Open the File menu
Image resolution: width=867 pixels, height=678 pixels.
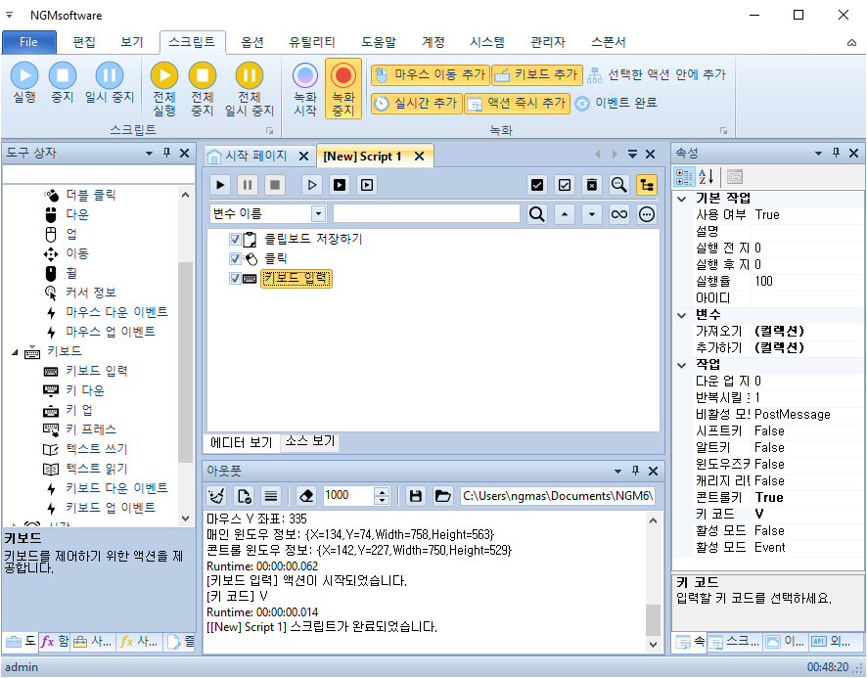pyautogui.click(x=28, y=42)
